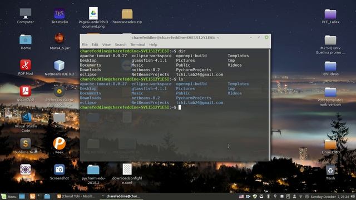Open M2 SIQ univ Guelma promo folder

[x=330, y=40]
